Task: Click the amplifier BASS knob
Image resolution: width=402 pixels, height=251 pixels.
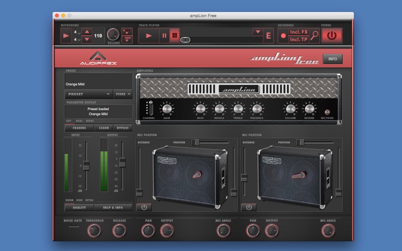Action: point(200,108)
